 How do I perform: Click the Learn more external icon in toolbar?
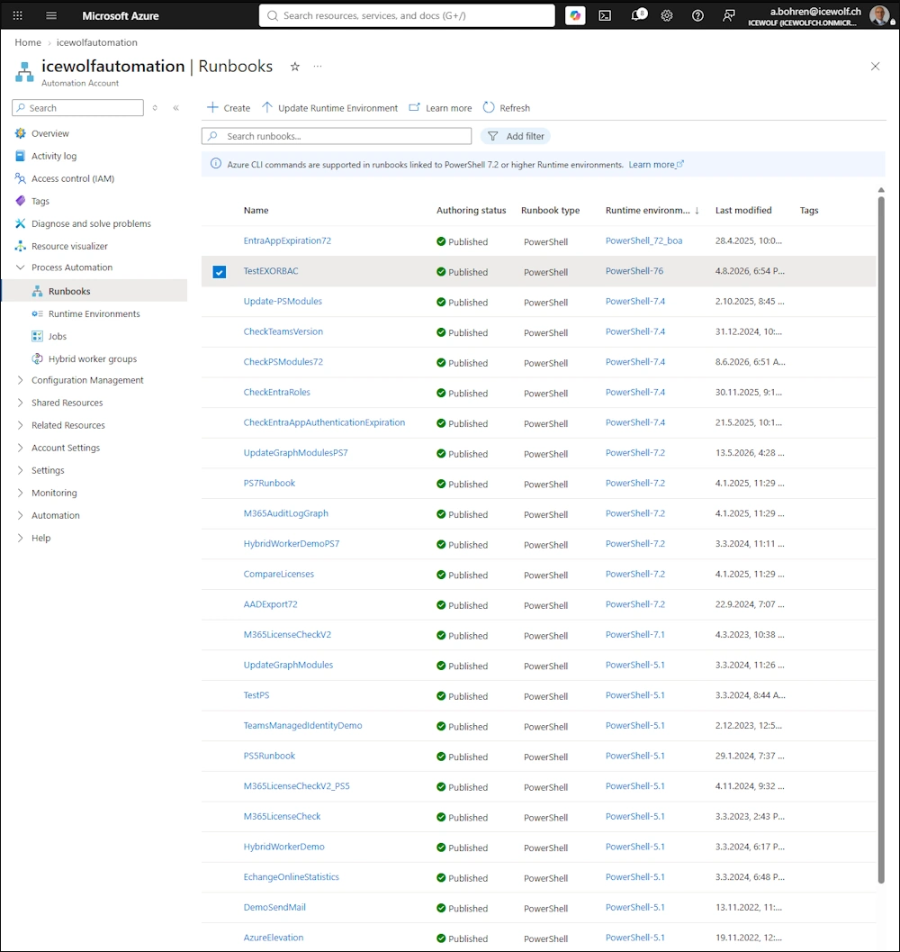pos(415,107)
